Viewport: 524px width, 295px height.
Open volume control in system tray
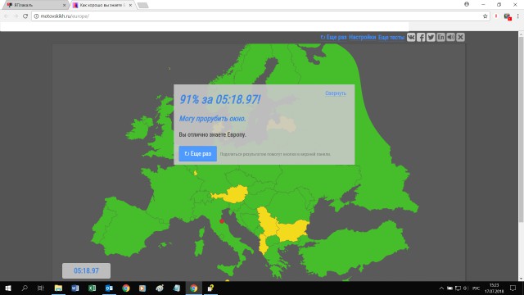pyautogui.click(x=466, y=288)
